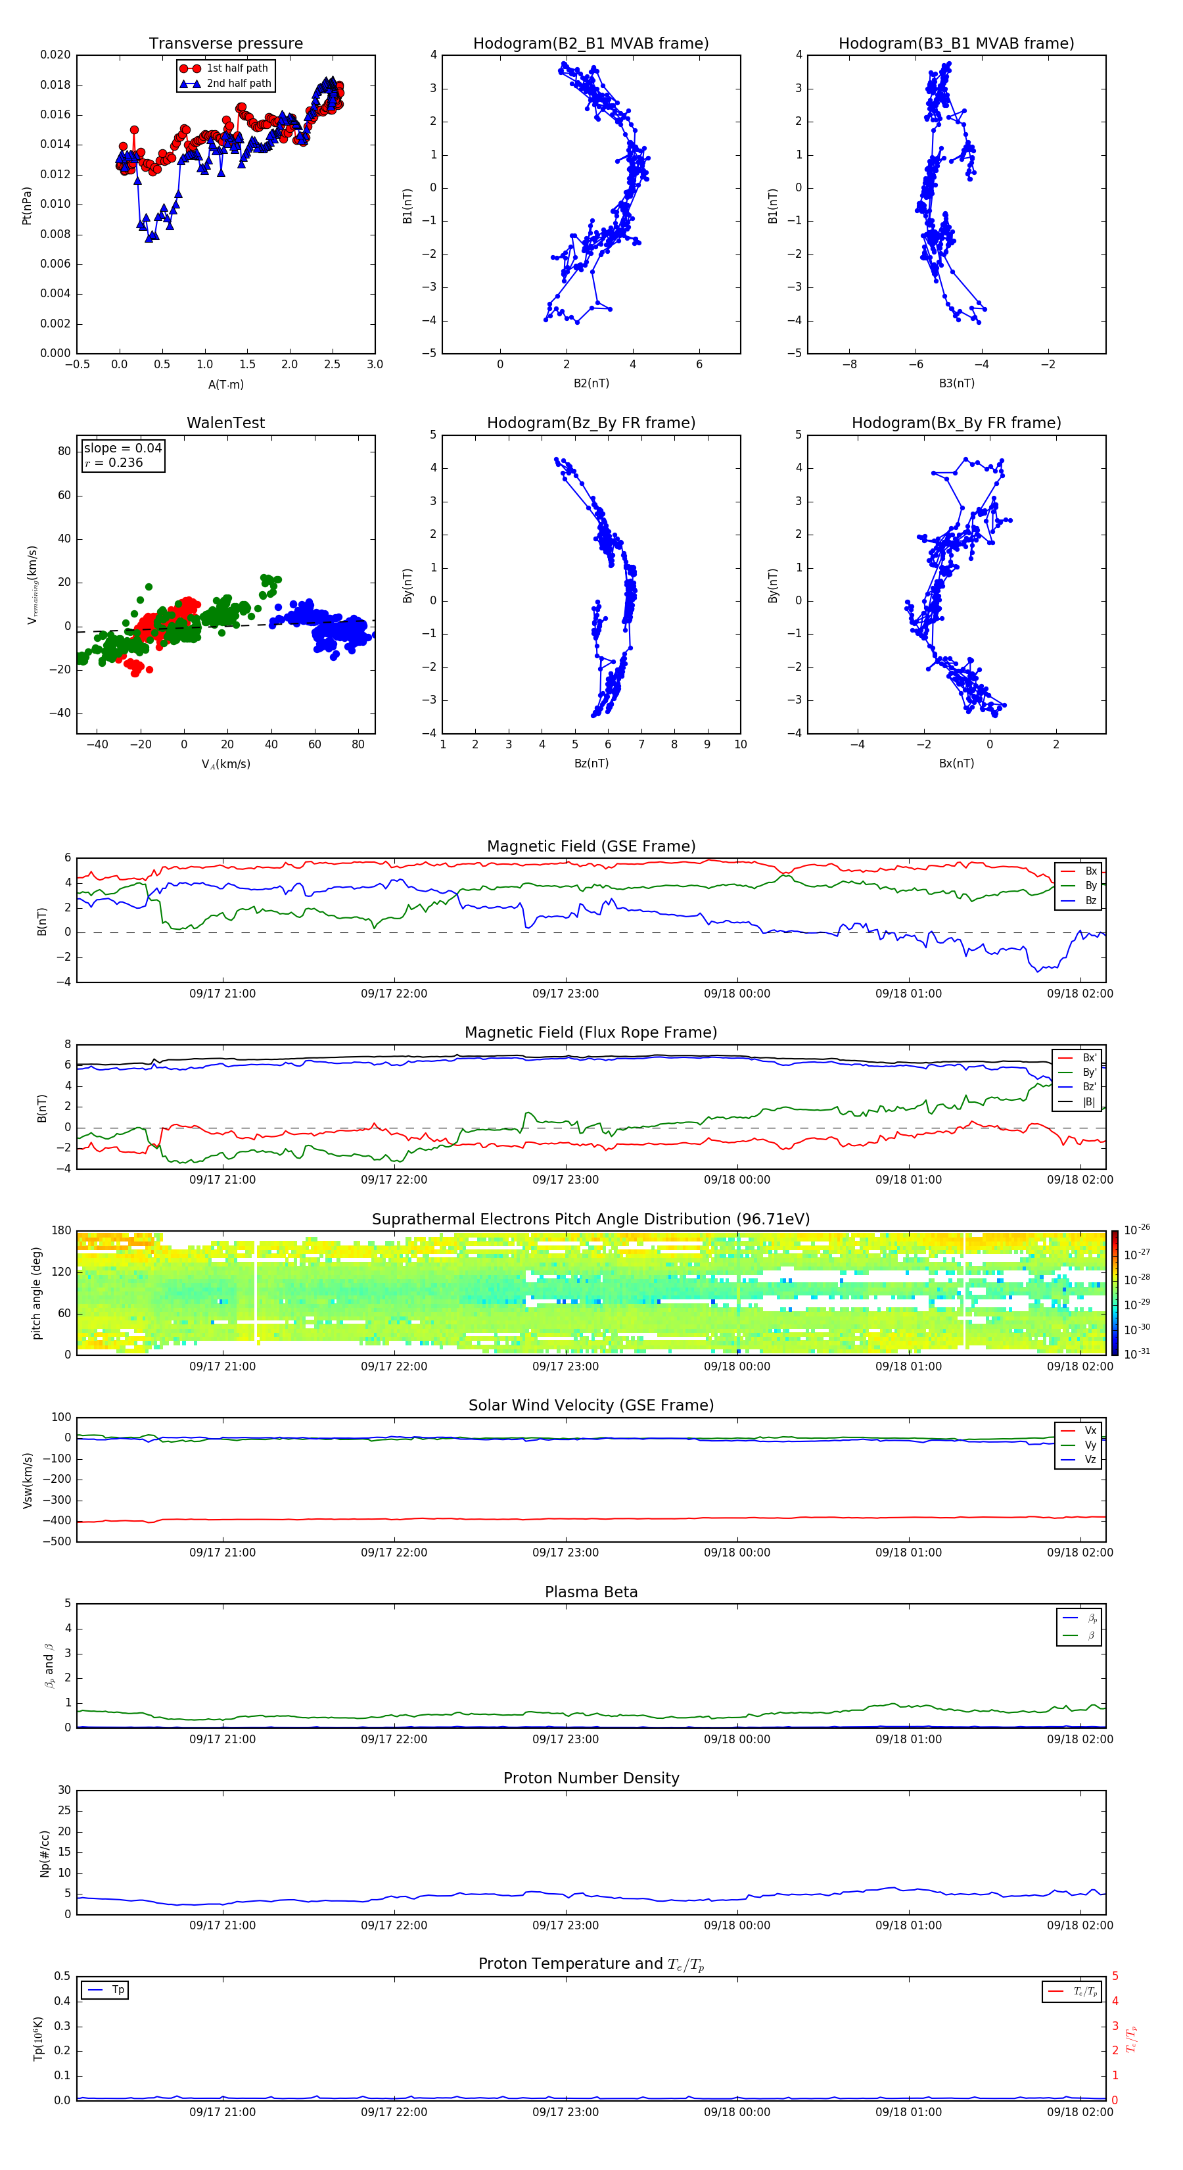This screenshot has height=2170, width=1183.
Task: Click the "V_A(km/s)" x-axis label
Action: click(225, 764)
